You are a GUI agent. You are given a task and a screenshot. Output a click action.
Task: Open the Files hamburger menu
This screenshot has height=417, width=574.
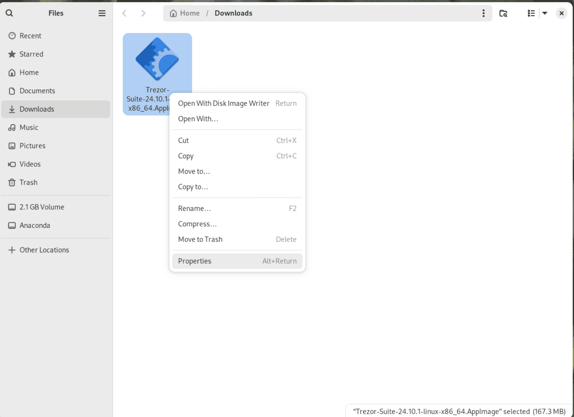pos(102,13)
